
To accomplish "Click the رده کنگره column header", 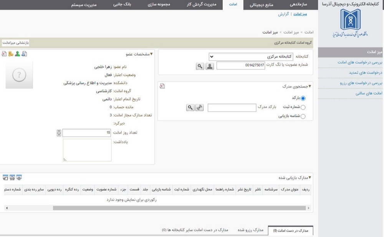I will 72,189.
